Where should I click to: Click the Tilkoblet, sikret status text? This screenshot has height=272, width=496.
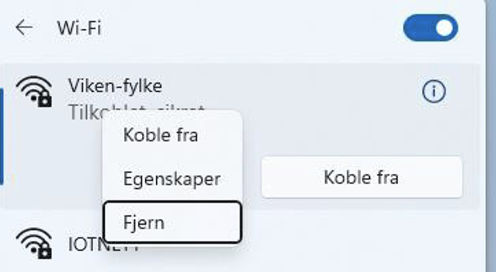136,111
